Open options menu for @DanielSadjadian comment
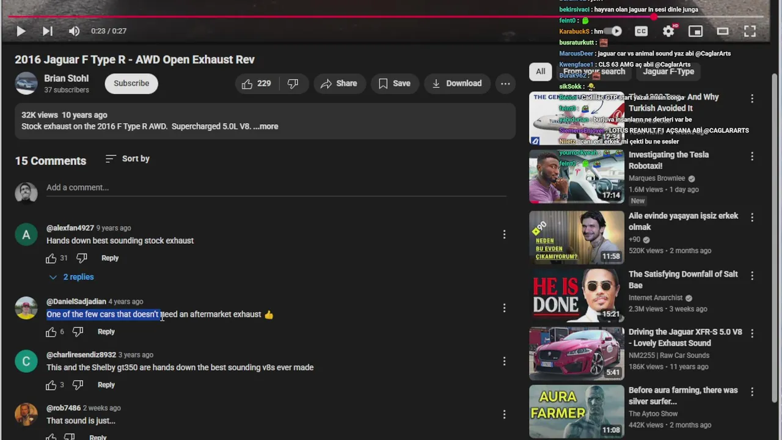The height and width of the screenshot is (440, 782). (504, 308)
